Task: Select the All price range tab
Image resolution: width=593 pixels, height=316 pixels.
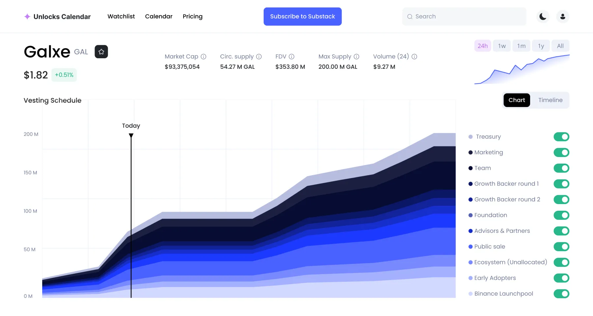Action: click(560, 46)
